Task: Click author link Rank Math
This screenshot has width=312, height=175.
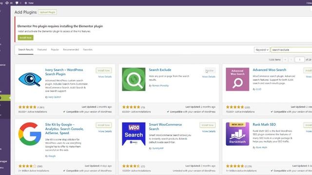Action: pos(261,147)
